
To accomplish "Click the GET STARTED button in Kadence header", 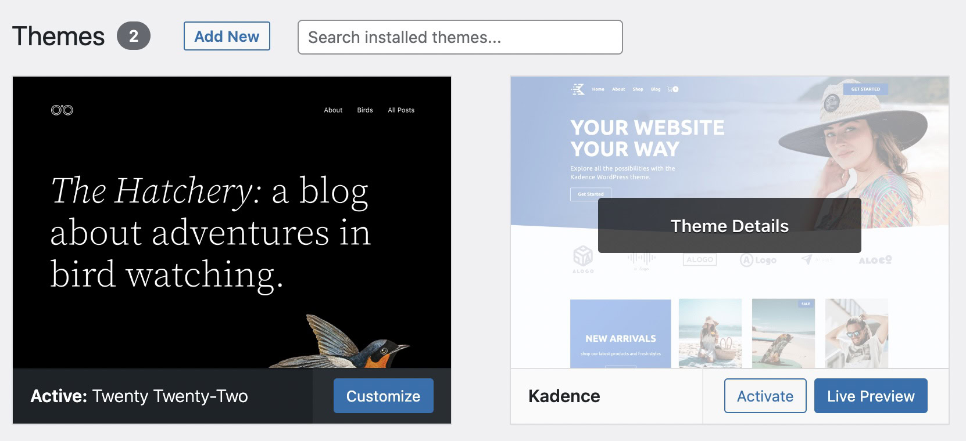I will point(865,89).
